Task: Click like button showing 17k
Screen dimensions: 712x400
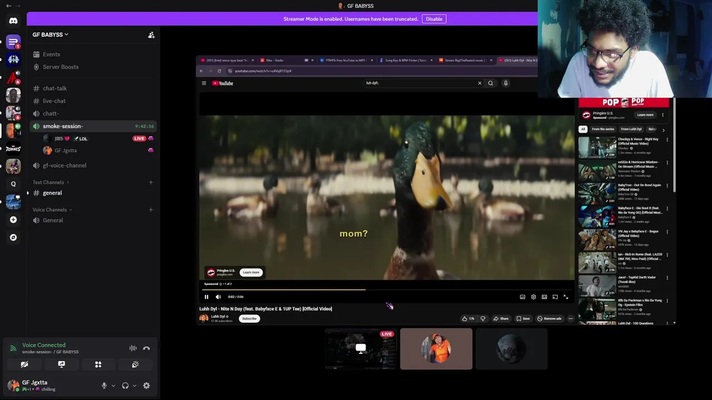Action: coord(468,318)
